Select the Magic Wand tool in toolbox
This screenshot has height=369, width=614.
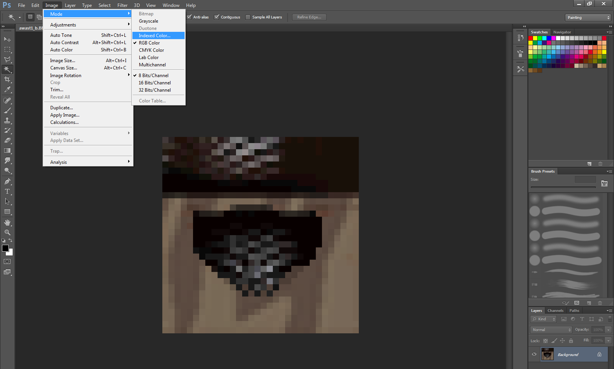[7, 69]
